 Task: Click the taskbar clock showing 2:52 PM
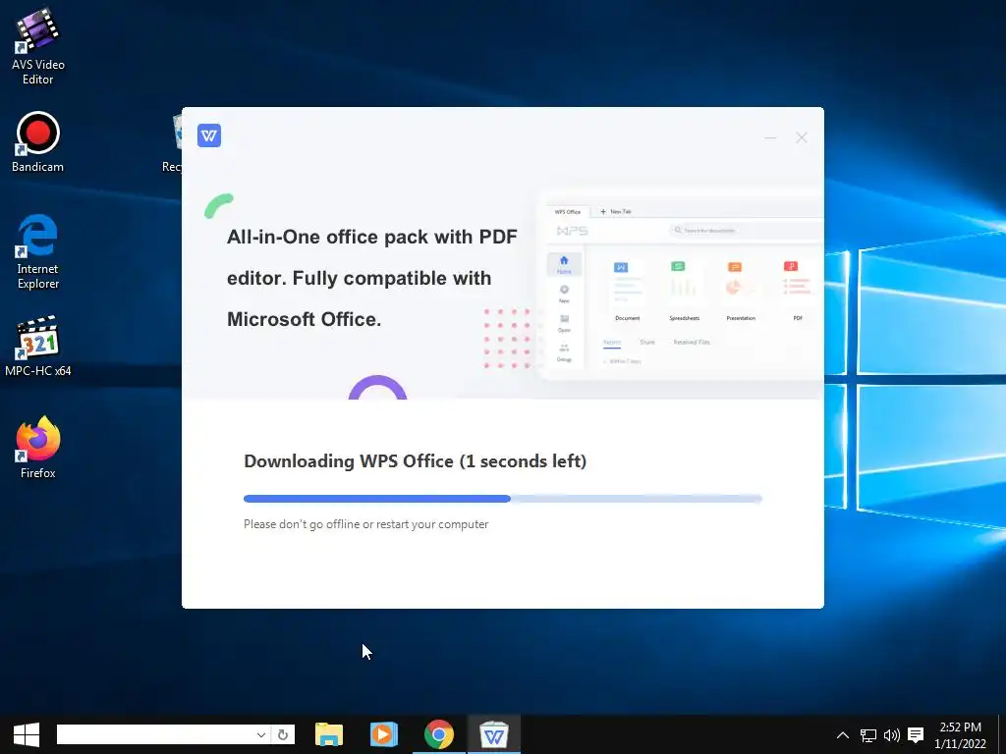tap(960, 735)
